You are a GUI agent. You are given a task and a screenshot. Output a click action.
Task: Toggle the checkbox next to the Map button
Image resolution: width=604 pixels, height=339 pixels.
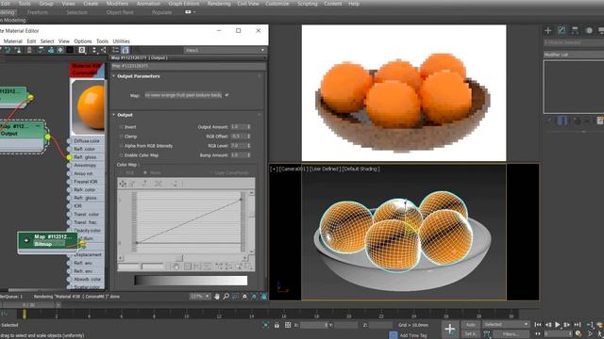click(x=226, y=95)
